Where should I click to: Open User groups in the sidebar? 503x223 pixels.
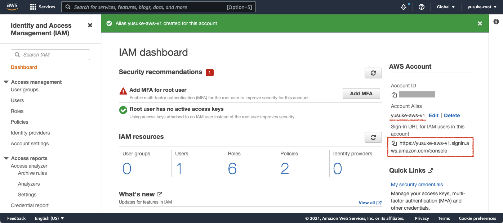(x=25, y=90)
